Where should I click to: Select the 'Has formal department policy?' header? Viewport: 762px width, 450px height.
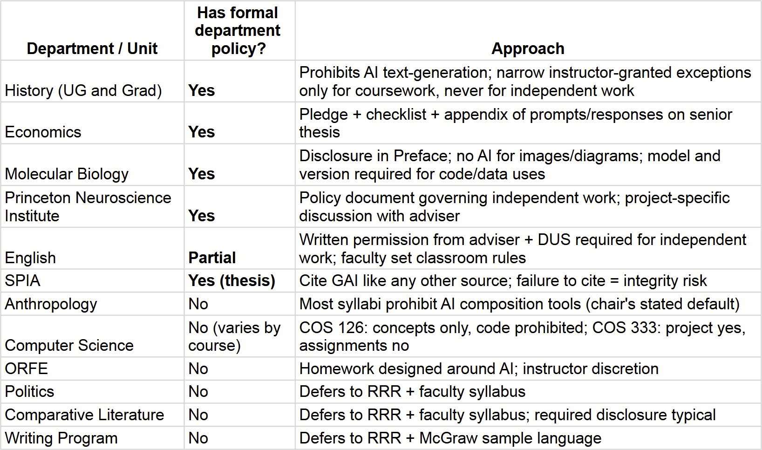[x=239, y=30]
